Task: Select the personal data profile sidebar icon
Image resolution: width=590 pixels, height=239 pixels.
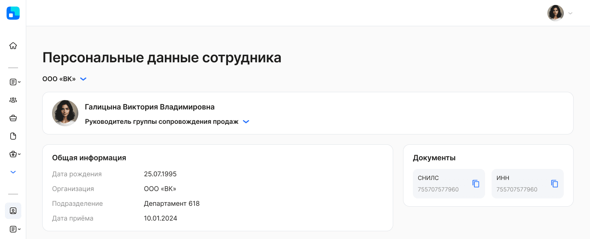Action: click(13, 211)
